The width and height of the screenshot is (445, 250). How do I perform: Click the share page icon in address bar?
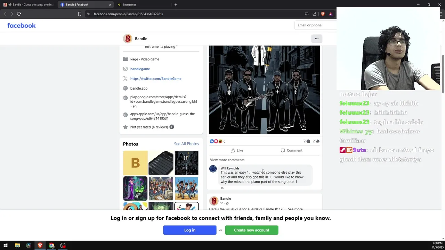pyautogui.click(x=314, y=14)
